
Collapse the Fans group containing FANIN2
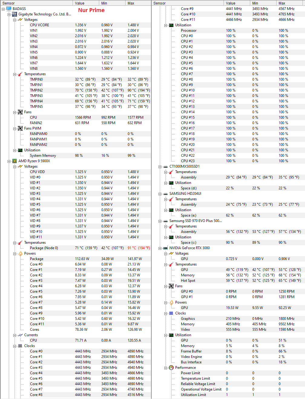click(15, 112)
